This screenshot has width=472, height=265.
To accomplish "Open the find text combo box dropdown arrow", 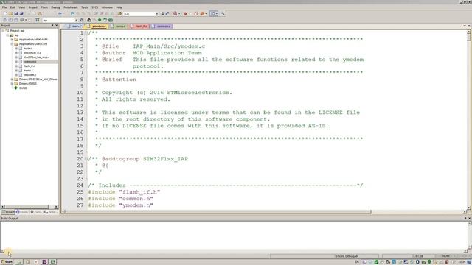I will point(156,14).
